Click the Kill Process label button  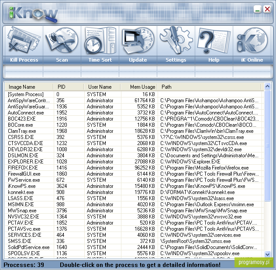(24, 60)
